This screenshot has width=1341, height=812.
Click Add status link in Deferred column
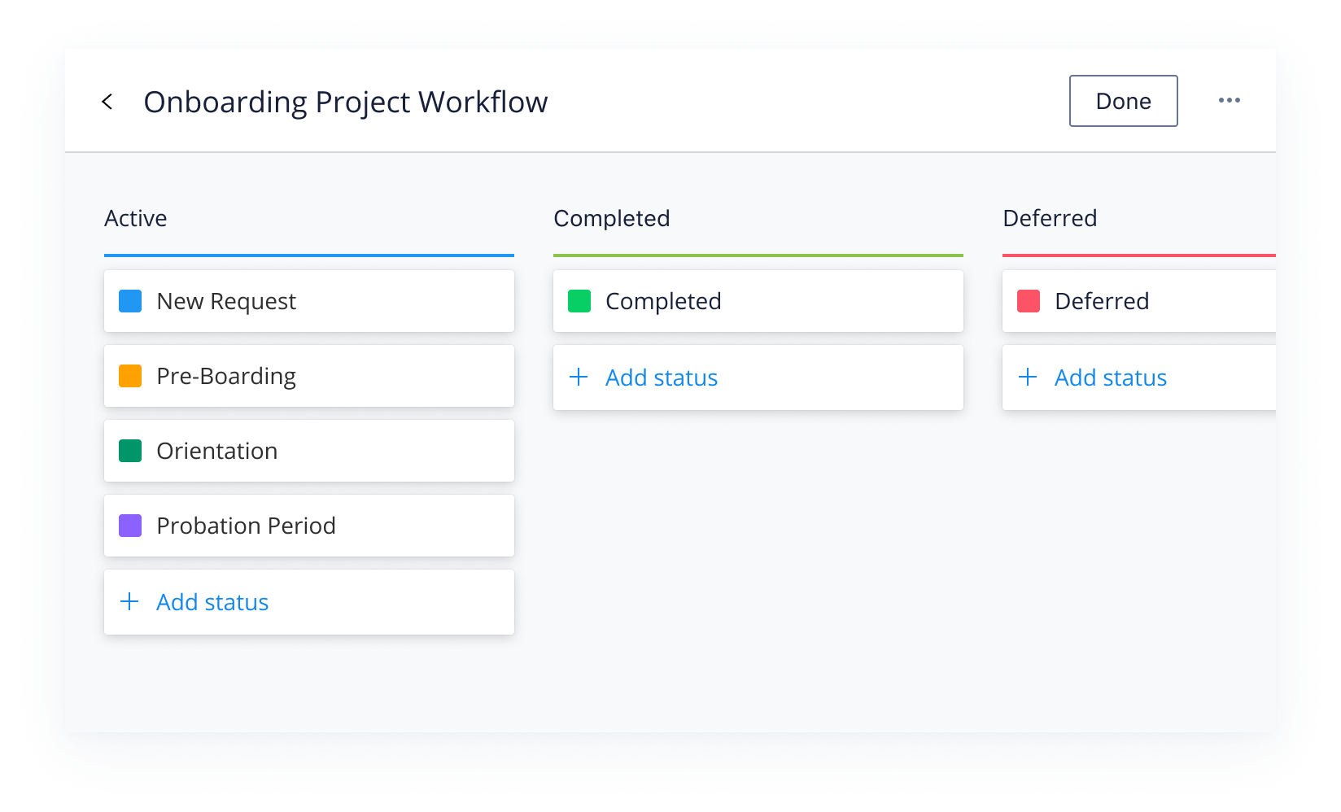[x=1111, y=378]
